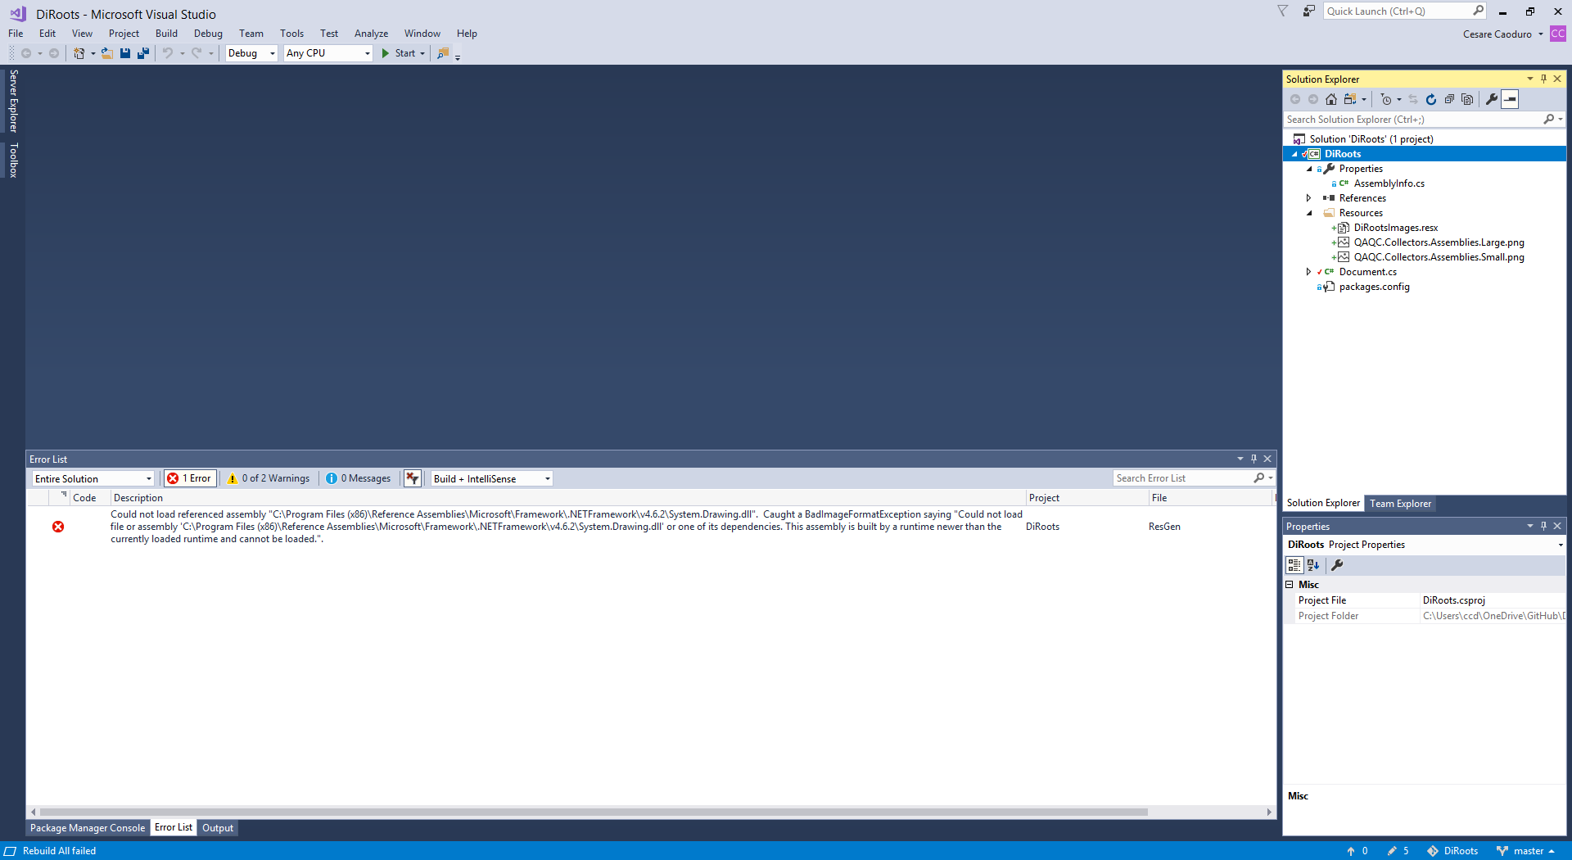The height and width of the screenshot is (860, 1572).
Task: Click the Save toolbar icon
Action: pos(125,53)
